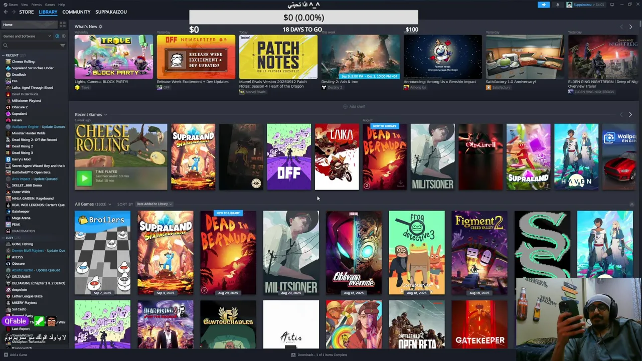Play Cheese Rolling with the green button
The height and width of the screenshot is (361, 642).
click(x=84, y=177)
